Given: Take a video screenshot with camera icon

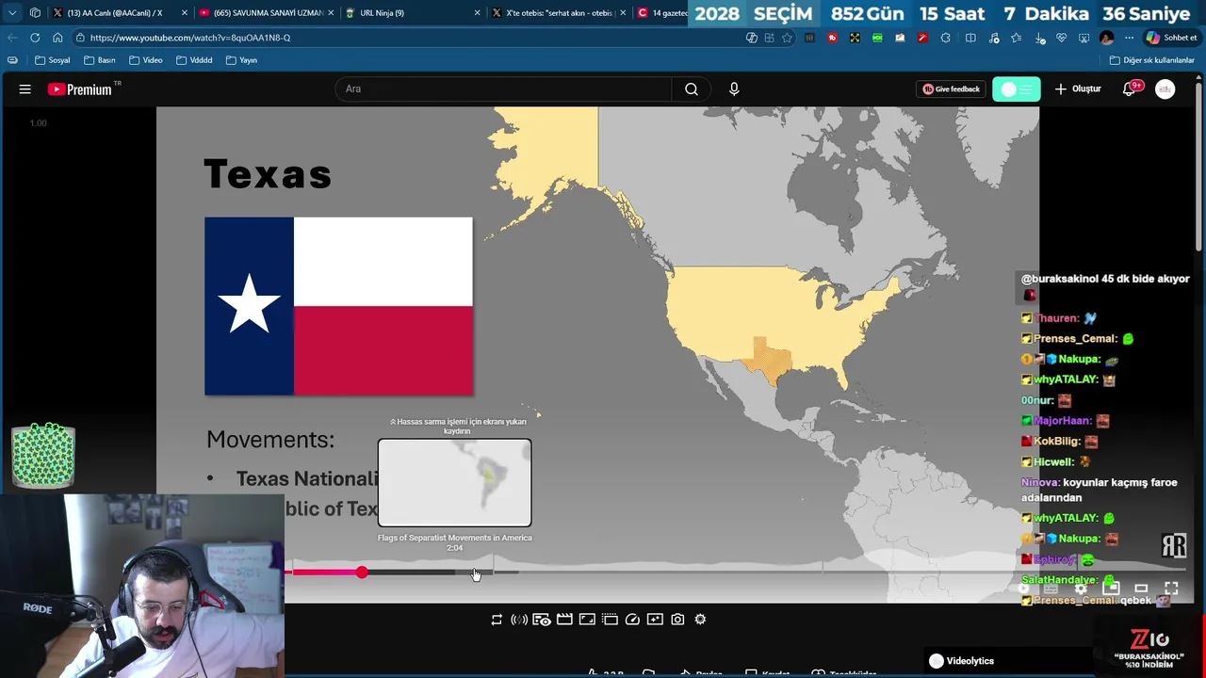Looking at the screenshot, I should [677, 620].
